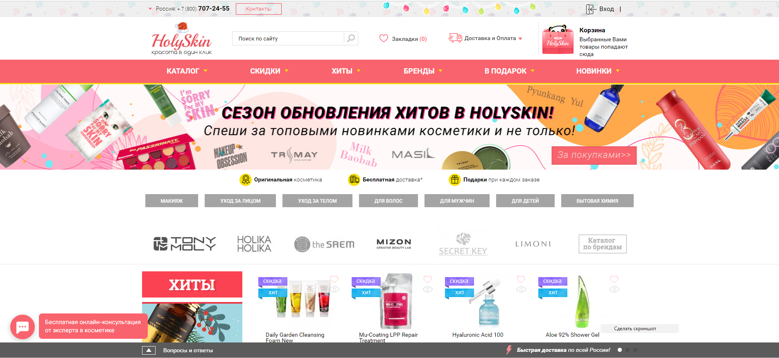
Task: Click the Secret Key brand logo
Action: 463,244
